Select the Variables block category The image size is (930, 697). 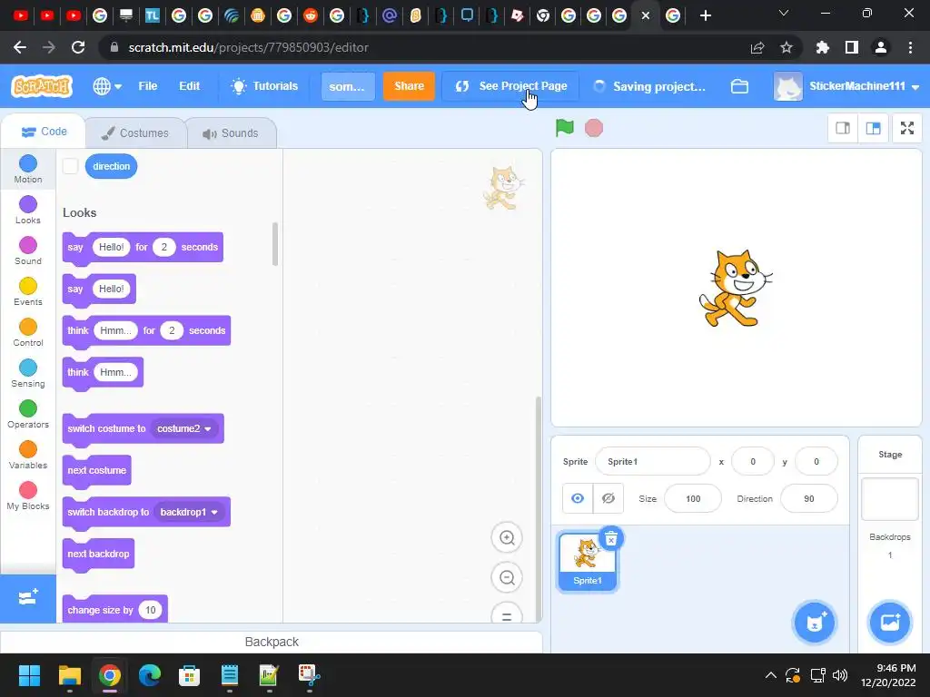click(x=28, y=456)
